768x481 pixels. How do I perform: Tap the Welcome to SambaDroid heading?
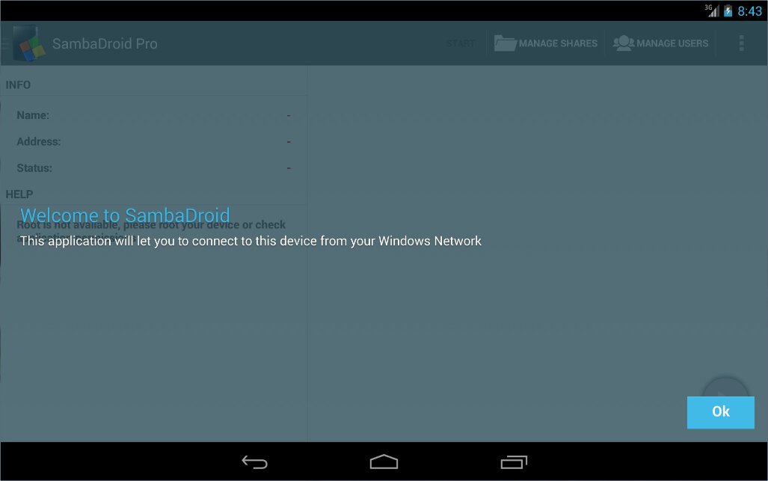pyautogui.click(x=125, y=216)
